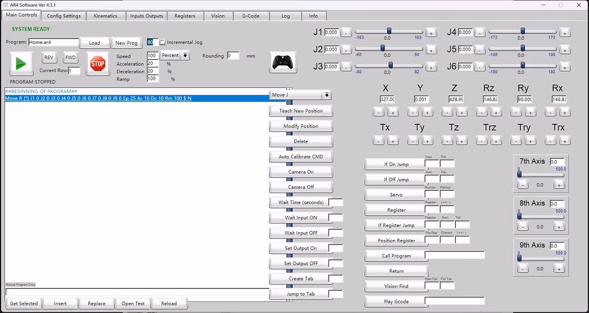Increase the X cartesian position
Image resolution: width=589 pixels, height=313 pixels.
coord(393,112)
